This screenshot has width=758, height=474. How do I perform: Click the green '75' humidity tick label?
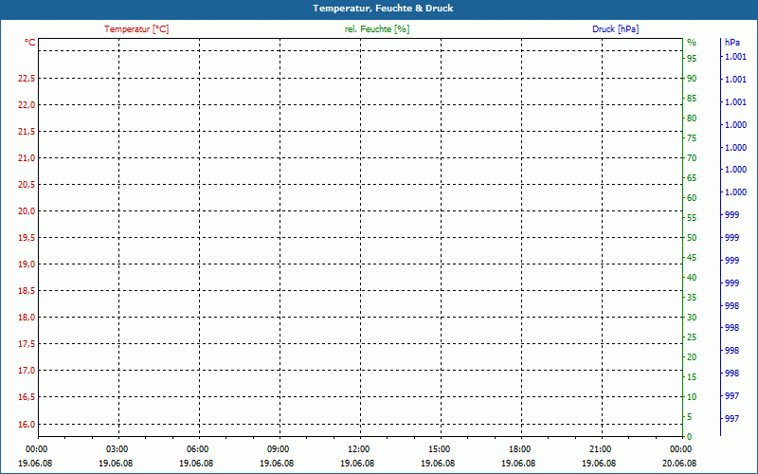tap(692, 138)
